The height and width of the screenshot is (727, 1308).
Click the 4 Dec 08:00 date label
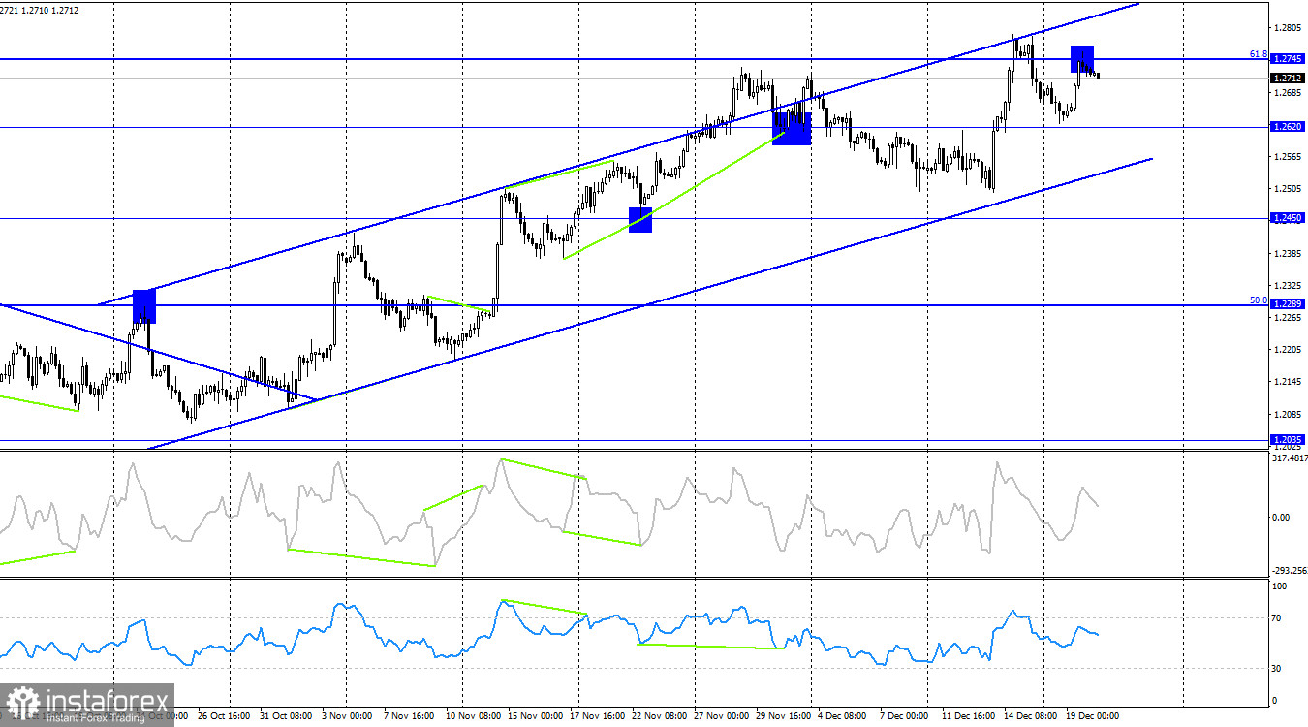(843, 717)
